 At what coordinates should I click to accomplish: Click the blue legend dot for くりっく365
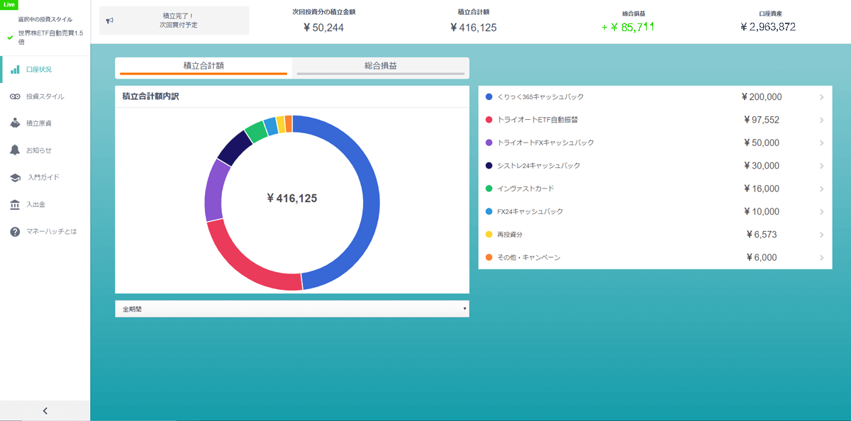pyautogui.click(x=489, y=97)
